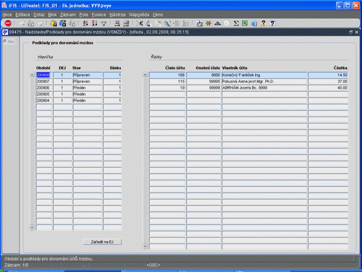
Task: Click owner ABRHÁM Josefa Bc. 9999
Action: pyautogui.click(x=264, y=88)
